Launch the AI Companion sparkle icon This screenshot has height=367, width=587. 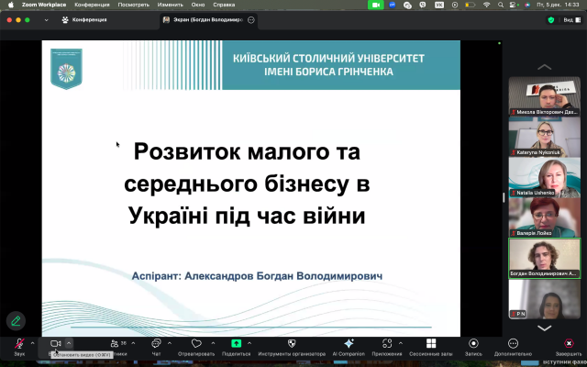[x=349, y=344]
